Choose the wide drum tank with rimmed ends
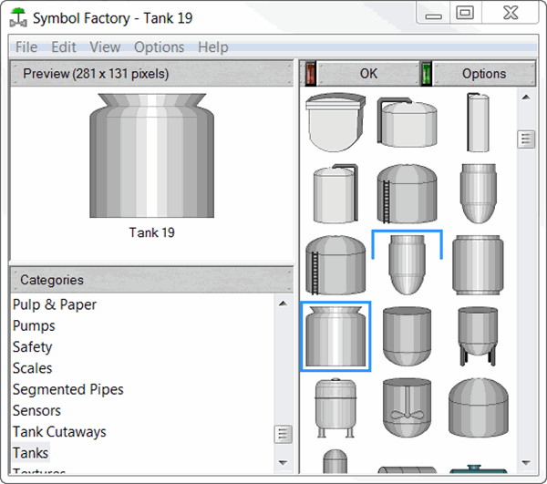The image size is (547, 484). pyautogui.click(x=478, y=265)
